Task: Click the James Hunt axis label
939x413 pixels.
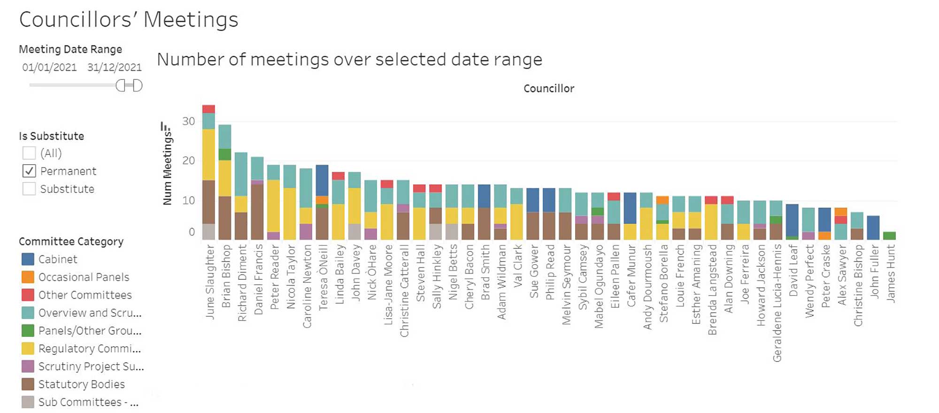Action: click(890, 273)
